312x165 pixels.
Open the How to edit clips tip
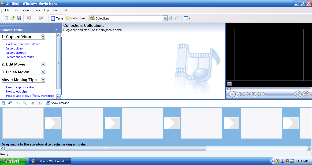pyautogui.click(x=17, y=91)
